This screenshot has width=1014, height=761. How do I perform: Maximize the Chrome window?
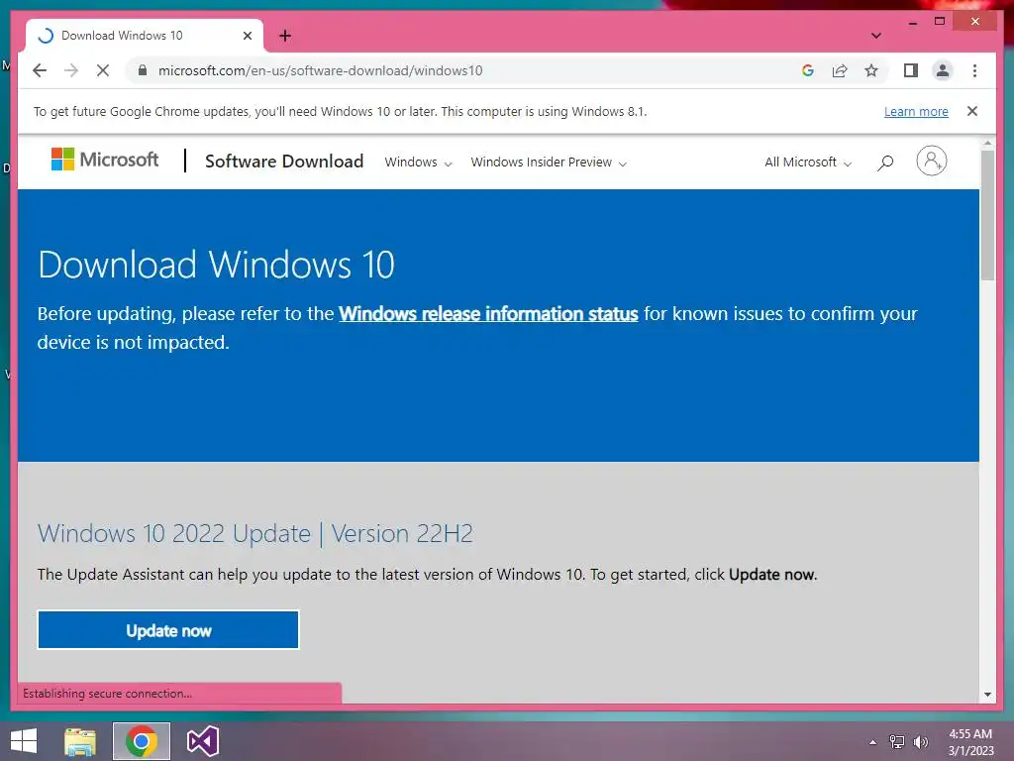[940, 22]
